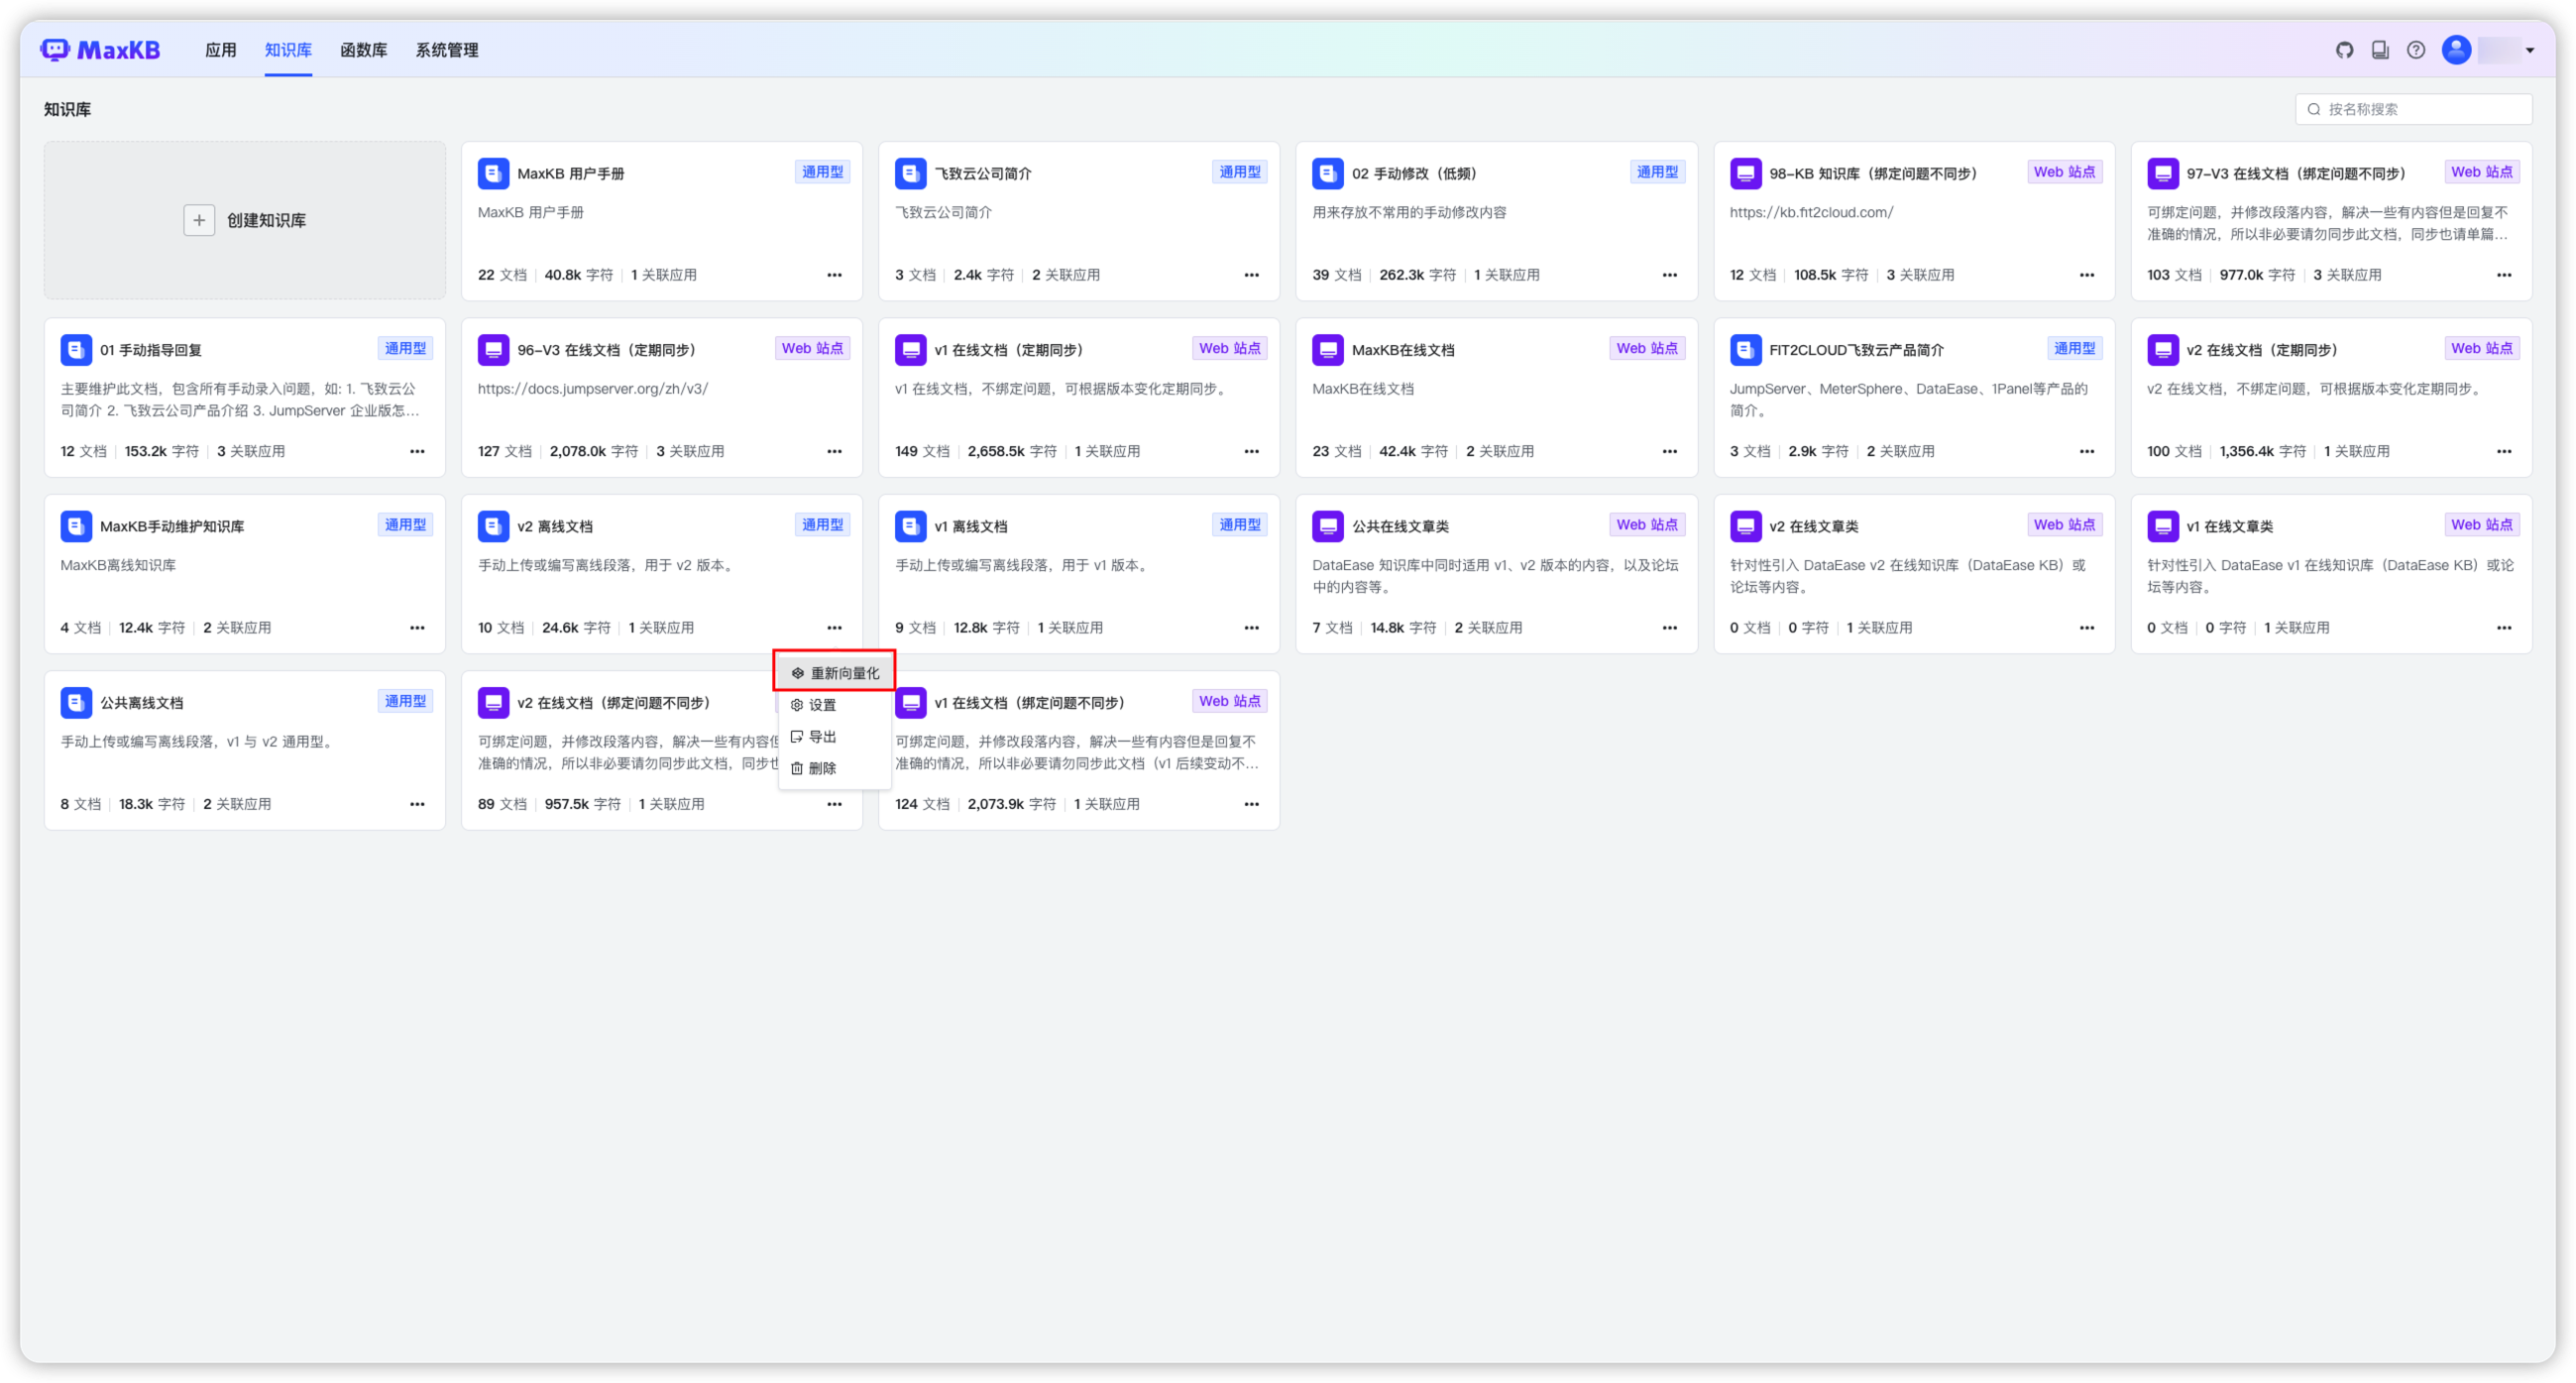This screenshot has height=1383, width=2576.
Task: Click the plus icon to create knowledge base
Action: point(199,220)
